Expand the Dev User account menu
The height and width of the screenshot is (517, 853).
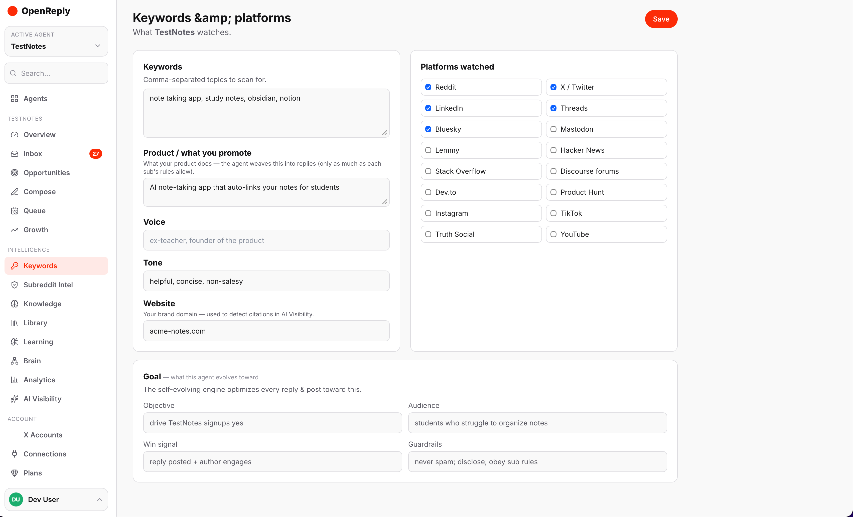(56, 499)
